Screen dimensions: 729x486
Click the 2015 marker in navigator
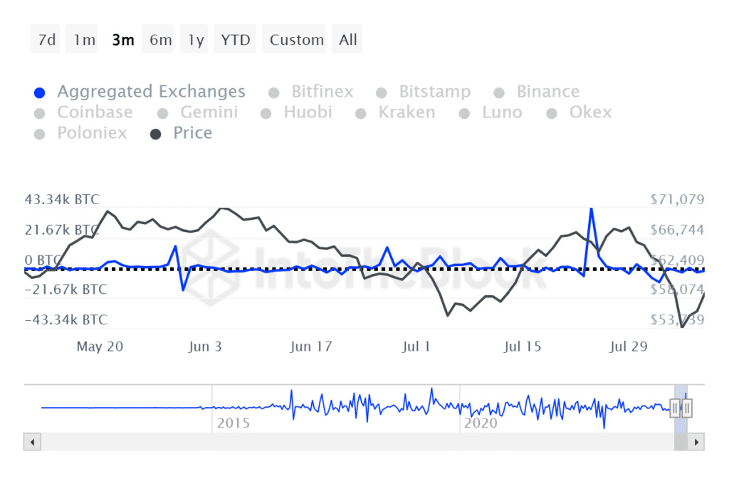(x=234, y=423)
